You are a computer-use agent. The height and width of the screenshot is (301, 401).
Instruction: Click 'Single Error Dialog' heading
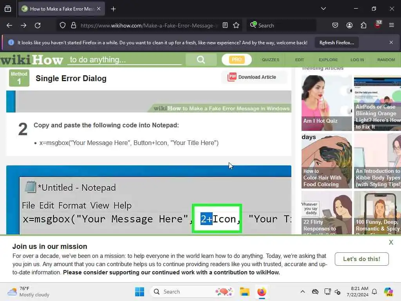click(x=71, y=78)
